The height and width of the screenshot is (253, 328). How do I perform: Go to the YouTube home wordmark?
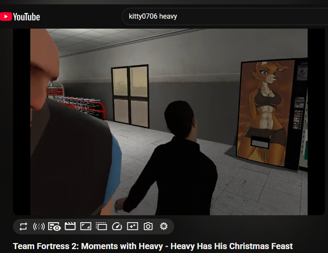[26, 17]
